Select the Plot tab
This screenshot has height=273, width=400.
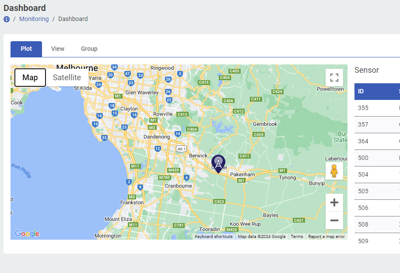(x=26, y=49)
